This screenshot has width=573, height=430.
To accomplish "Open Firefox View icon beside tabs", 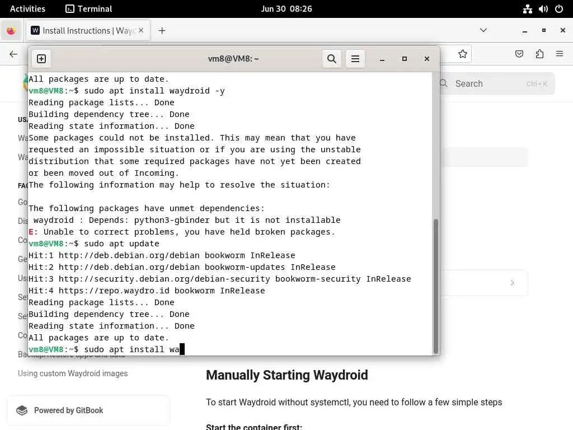I will click(11, 31).
